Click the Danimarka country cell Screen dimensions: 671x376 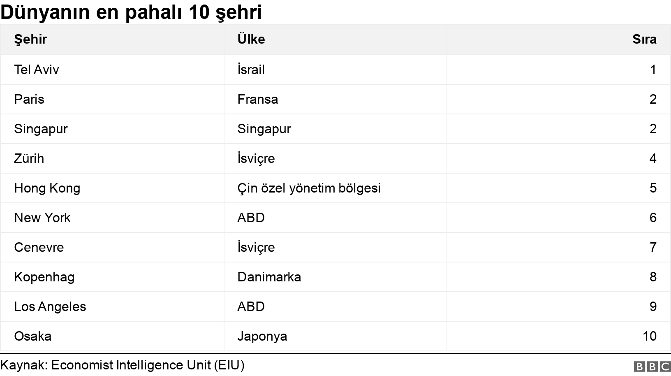335,277
